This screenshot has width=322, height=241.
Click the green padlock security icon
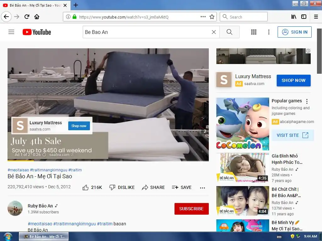(x=75, y=17)
